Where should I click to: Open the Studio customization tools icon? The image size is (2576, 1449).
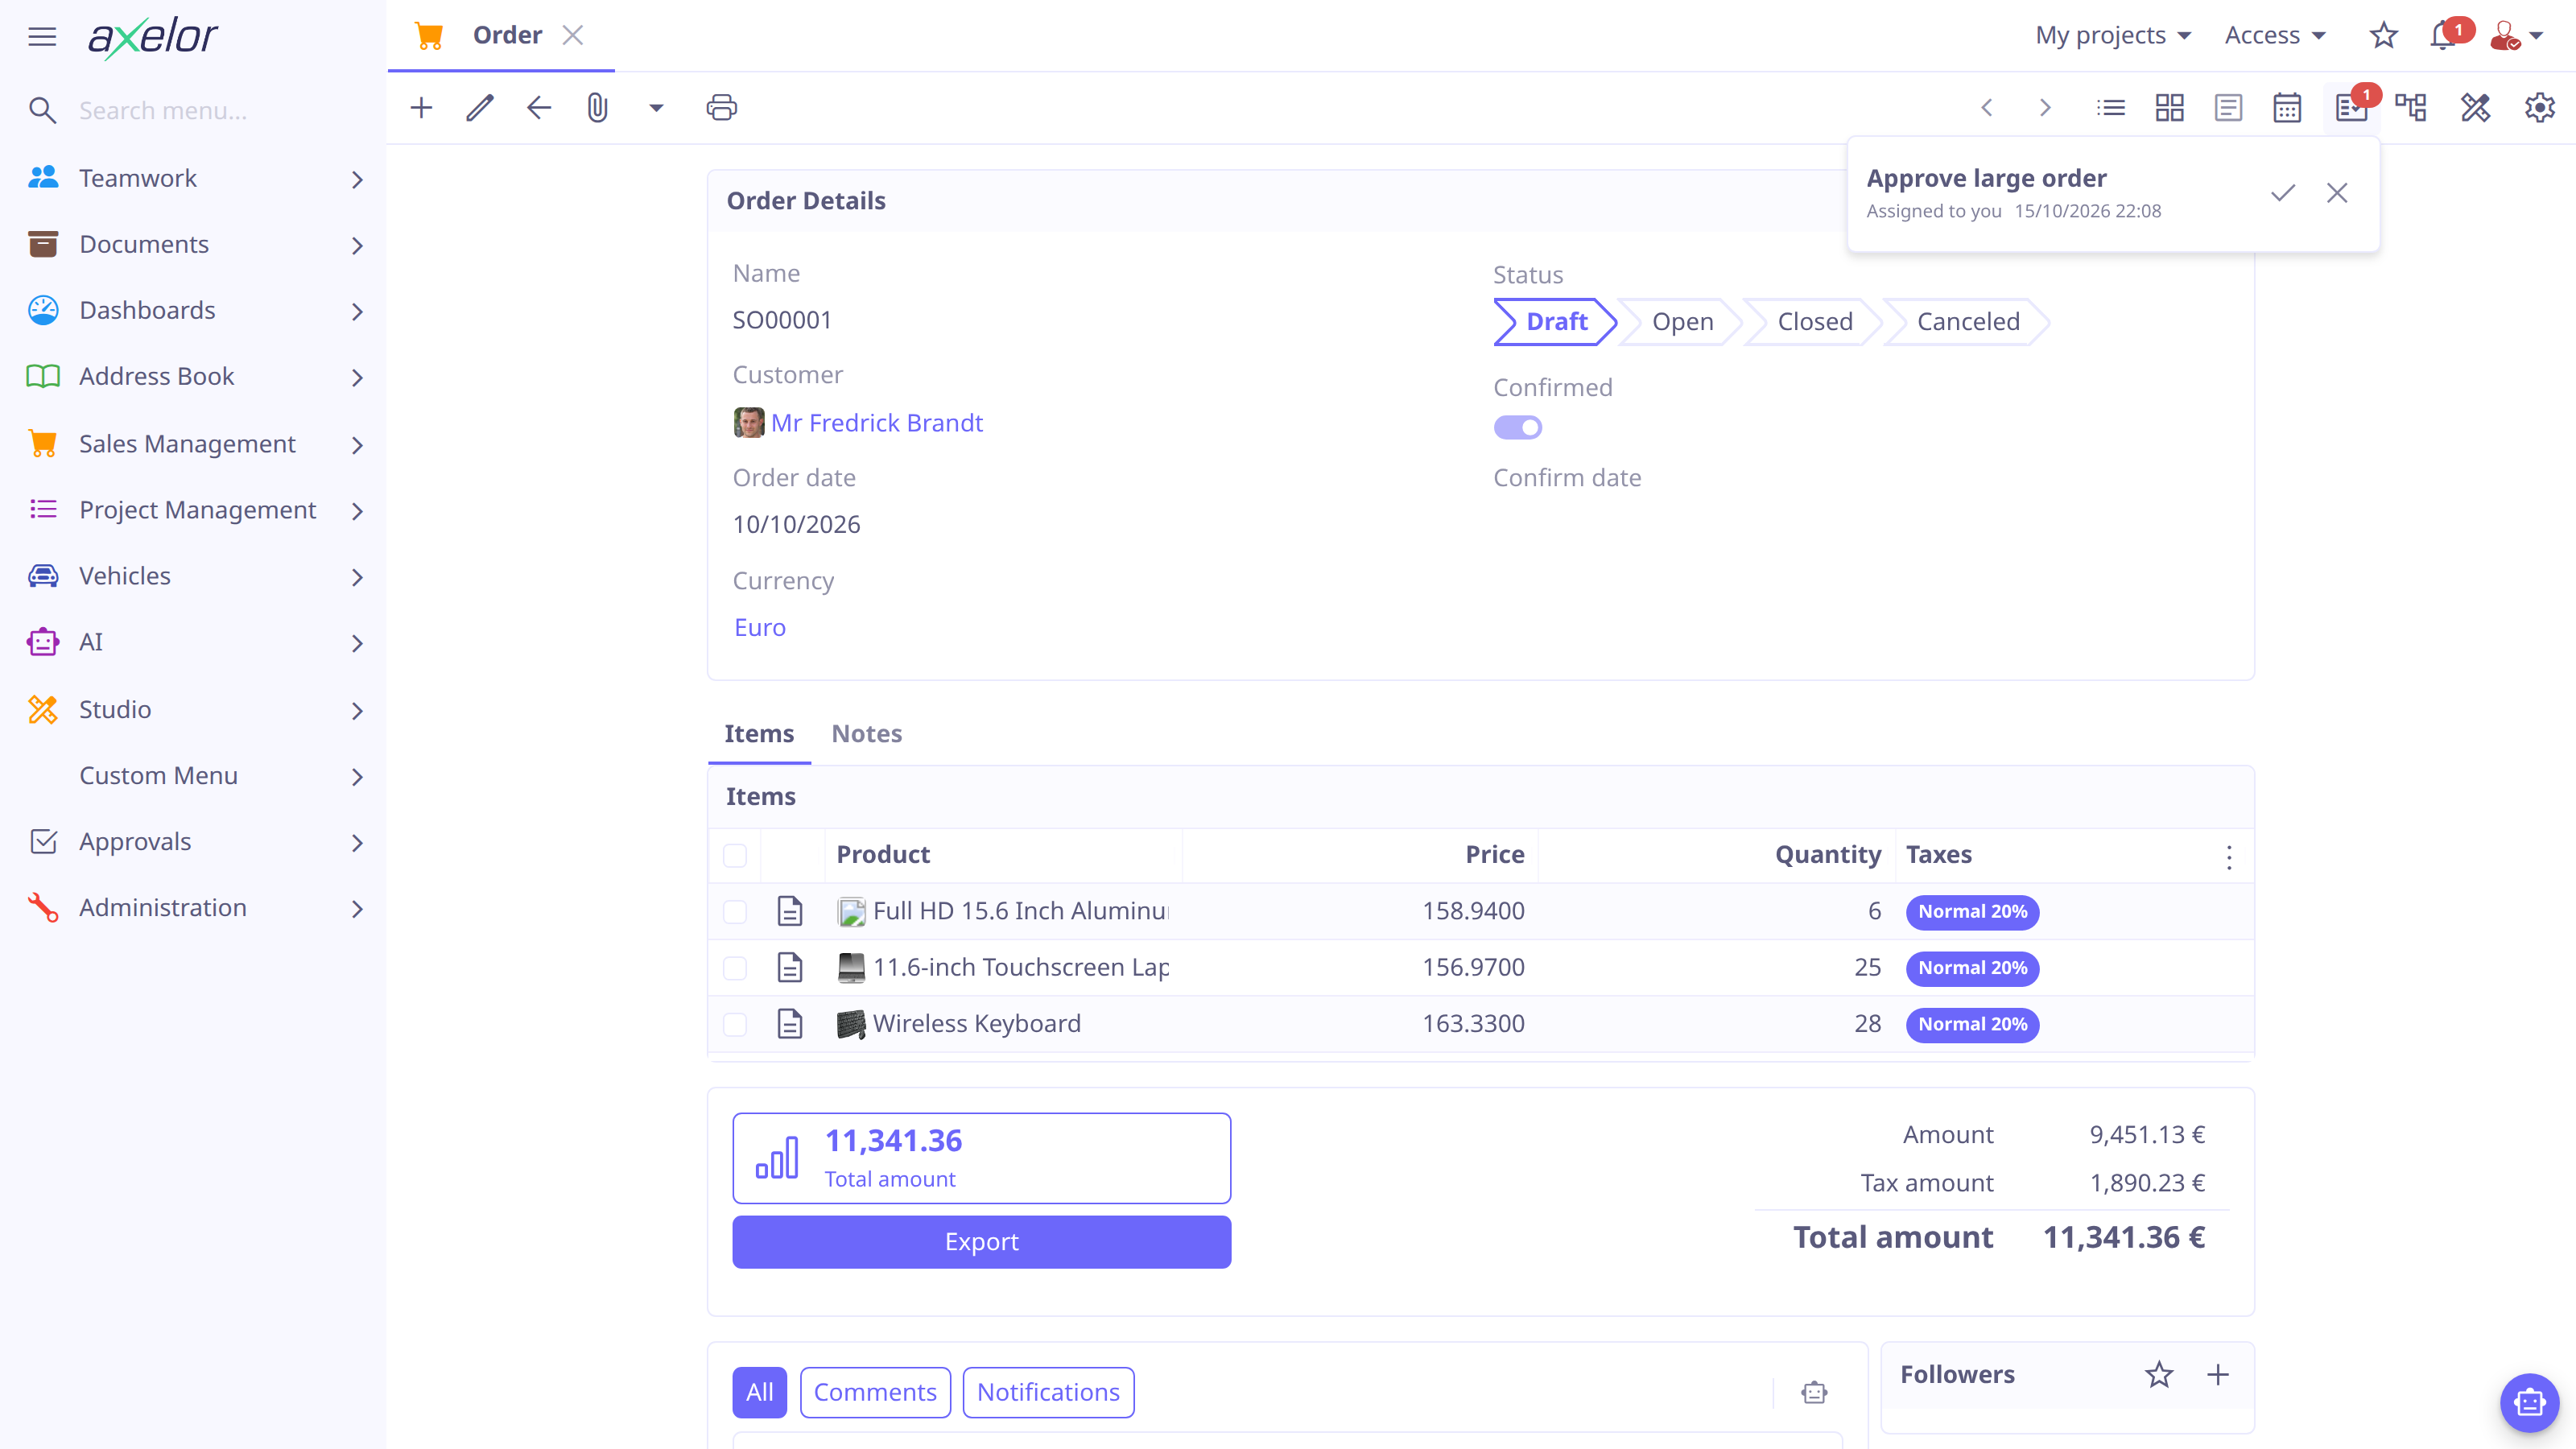point(2475,108)
